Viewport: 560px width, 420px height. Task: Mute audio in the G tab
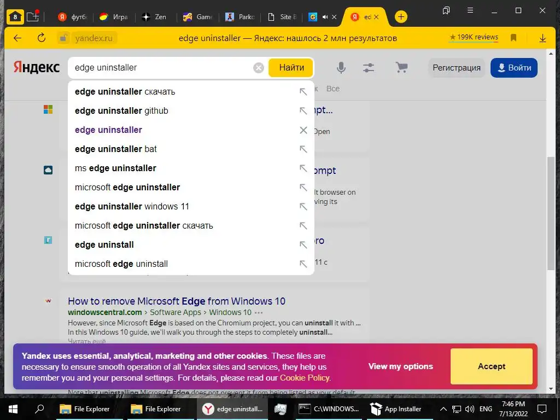coord(325,17)
